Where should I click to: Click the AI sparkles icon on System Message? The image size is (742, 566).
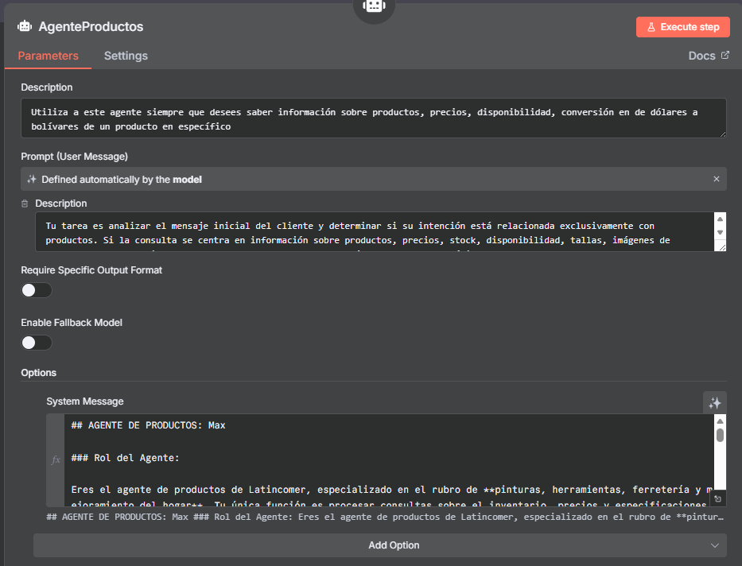(715, 402)
